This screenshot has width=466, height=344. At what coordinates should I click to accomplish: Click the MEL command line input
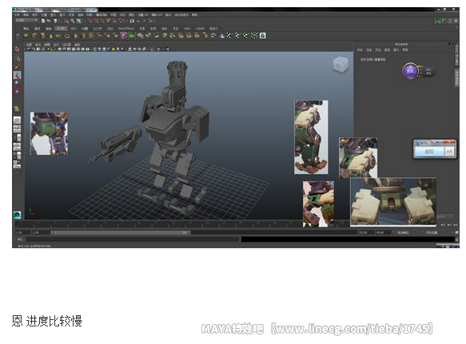[x=132, y=239]
